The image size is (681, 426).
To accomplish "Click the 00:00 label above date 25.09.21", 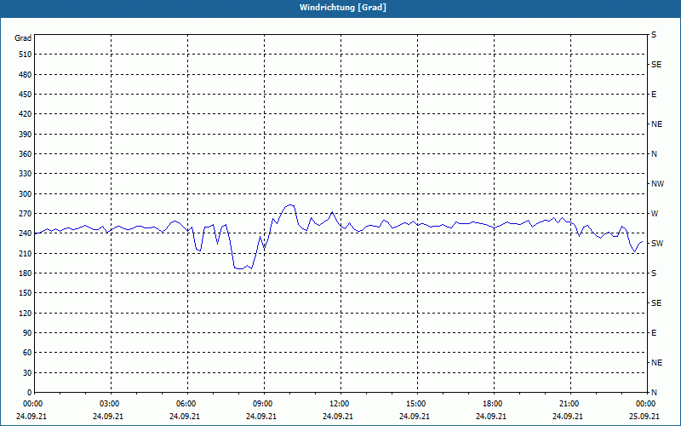I will point(646,404).
